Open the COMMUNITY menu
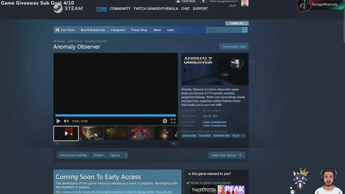This screenshot has width=345, height=194. click(x=120, y=9)
